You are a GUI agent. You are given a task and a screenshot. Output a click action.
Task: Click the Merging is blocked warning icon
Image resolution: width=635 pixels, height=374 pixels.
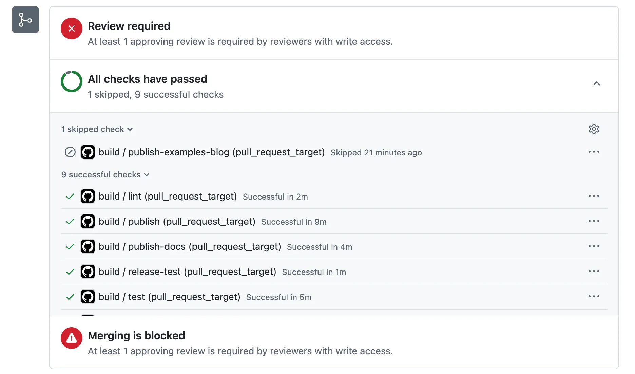72,338
